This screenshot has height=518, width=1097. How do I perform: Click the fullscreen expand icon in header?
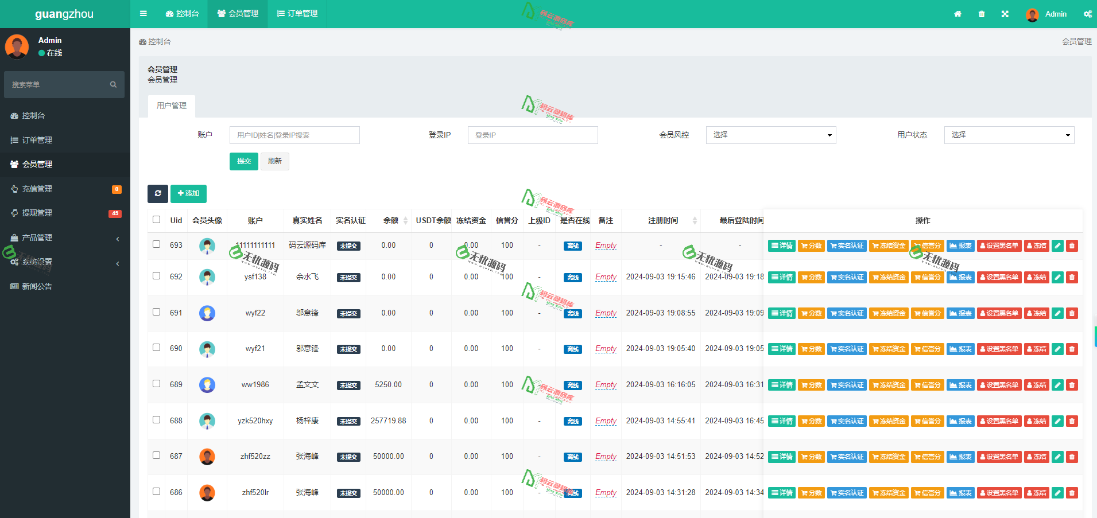click(1005, 14)
